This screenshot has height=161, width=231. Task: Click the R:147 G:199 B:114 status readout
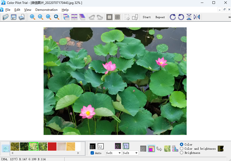33,159
